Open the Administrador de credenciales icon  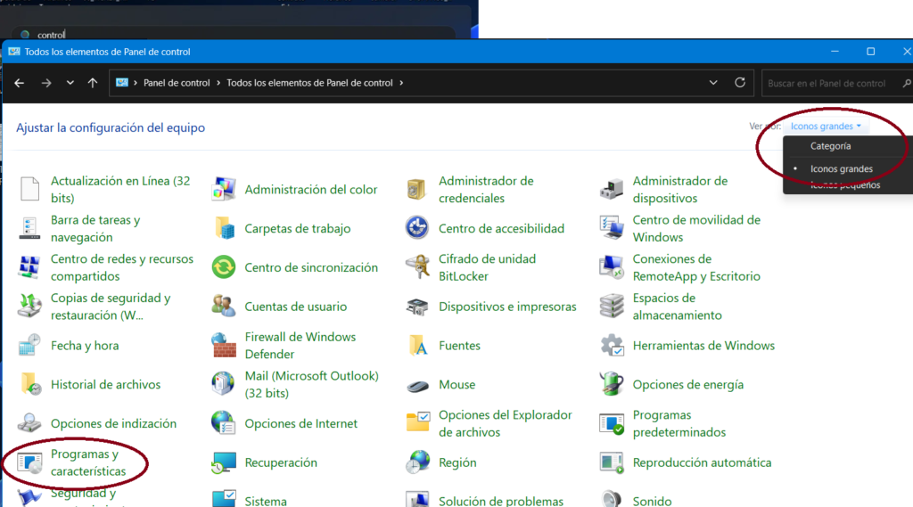tap(416, 189)
